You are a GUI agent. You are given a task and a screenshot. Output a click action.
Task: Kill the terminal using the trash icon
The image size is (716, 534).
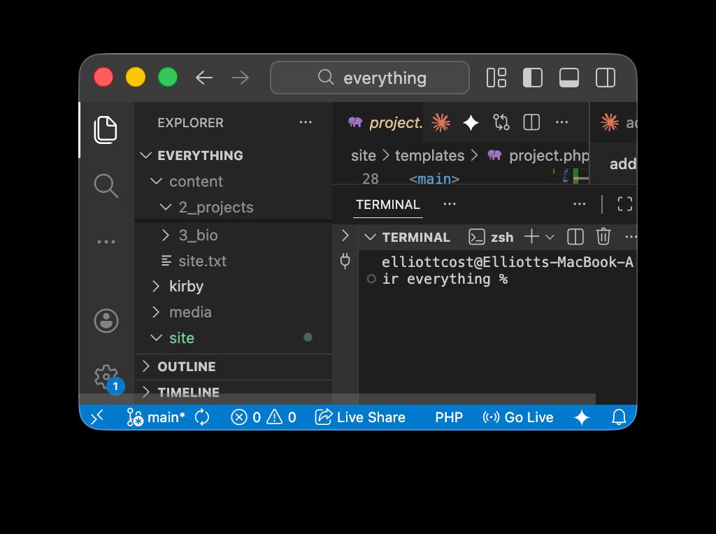(x=603, y=236)
